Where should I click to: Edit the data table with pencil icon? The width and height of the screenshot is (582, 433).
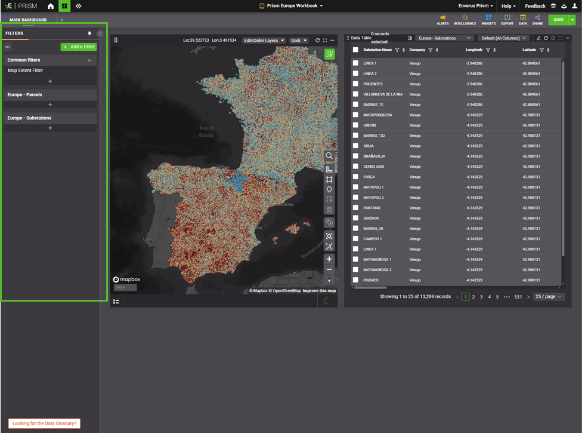(x=538, y=38)
